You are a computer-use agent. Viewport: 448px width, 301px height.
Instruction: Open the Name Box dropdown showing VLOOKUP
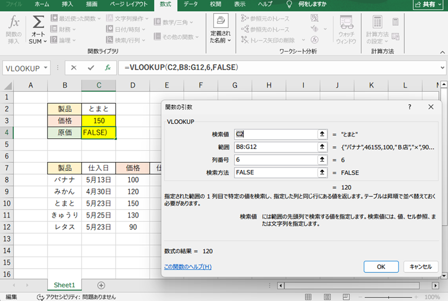(x=46, y=68)
